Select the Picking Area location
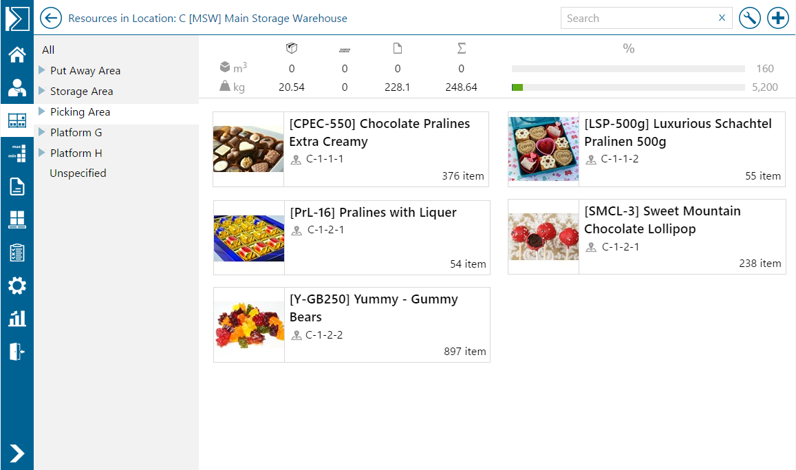Image resolution: width=796 pixels, height=470 pixels. point(80,111)
